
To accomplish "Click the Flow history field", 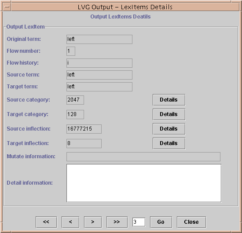I will click(99, 63).
